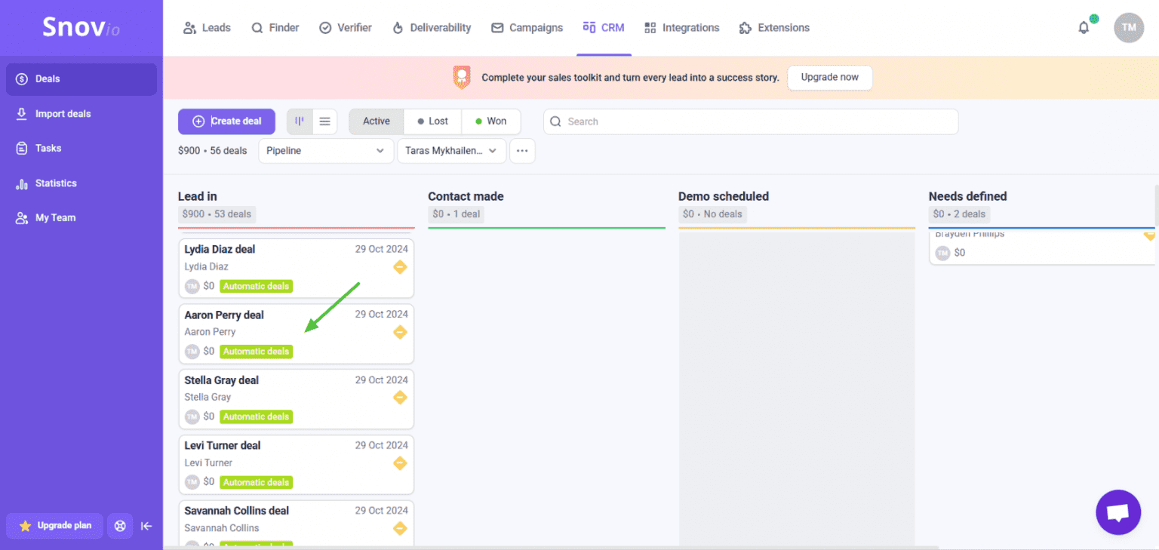
Task: Go to Statistics in sidebar
Action: pyautogui.click(x=56, y=183)
